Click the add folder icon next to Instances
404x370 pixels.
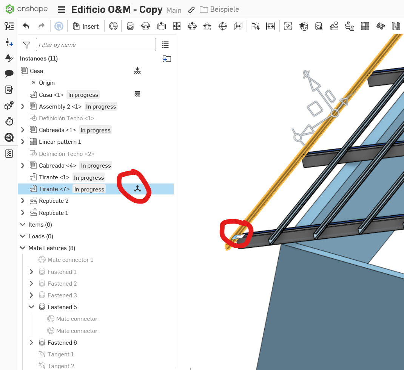coord(167,59)
